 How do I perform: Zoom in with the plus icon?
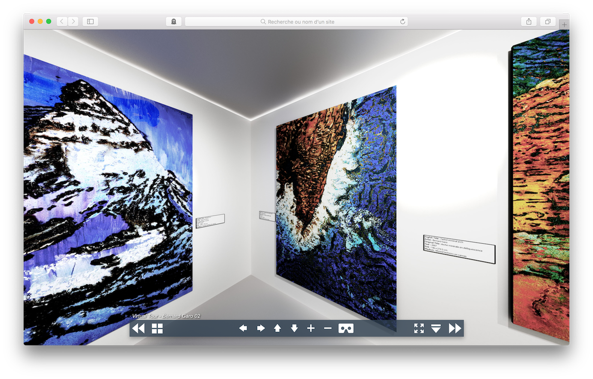pos(311,328)
